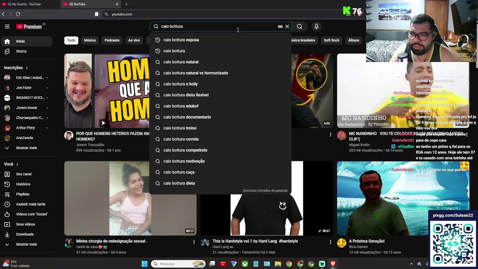Open the Windows Start menu

pyautogui.click(x=145, y=264)
